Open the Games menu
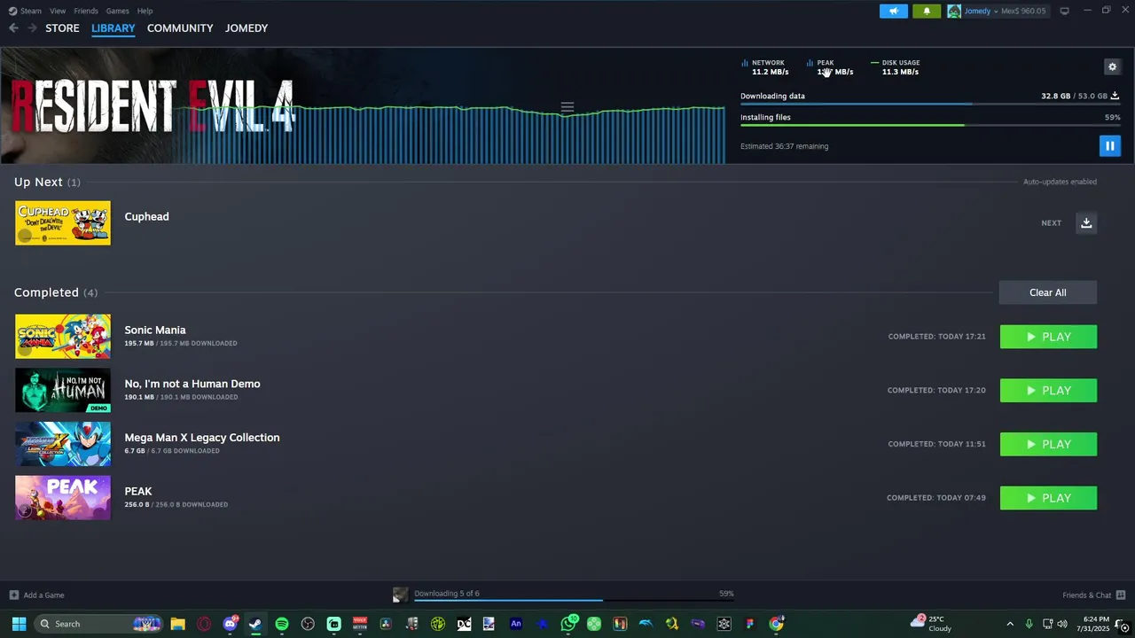 (x=117, y=11)
